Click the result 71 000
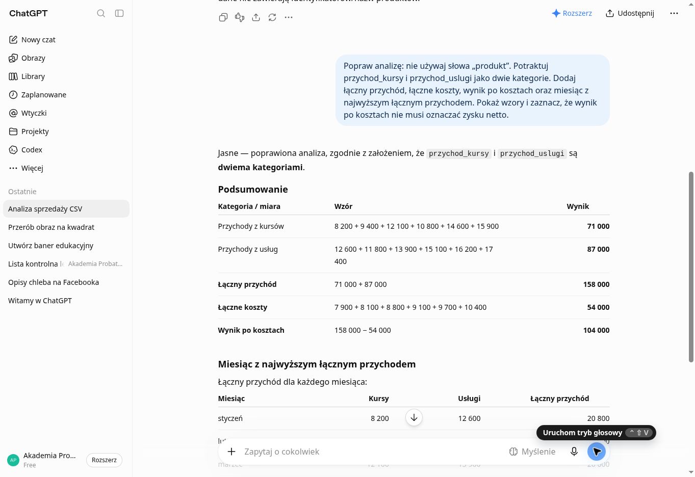 [598, 226]
